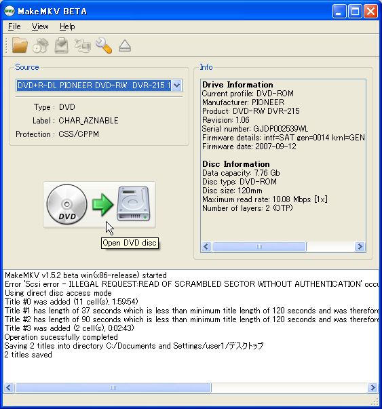Click the 'Operation sucessfully completed' log line
The height and width of the screenshot is (409, 382).
point(61,337)
